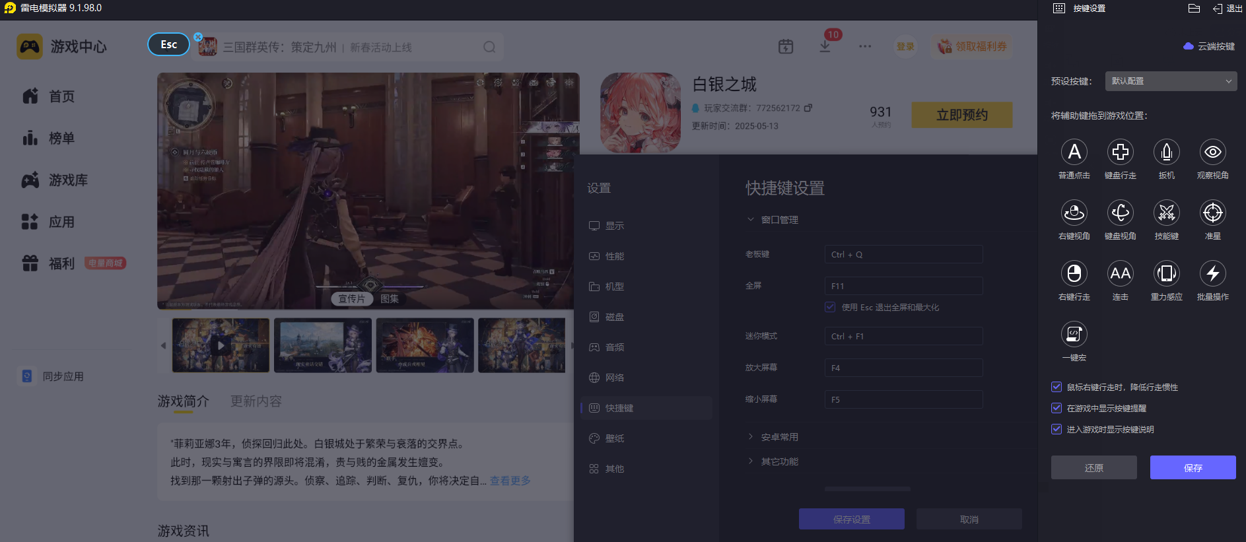
Task: Click 退出 to exit key settings
Action: click(1228, 9)
